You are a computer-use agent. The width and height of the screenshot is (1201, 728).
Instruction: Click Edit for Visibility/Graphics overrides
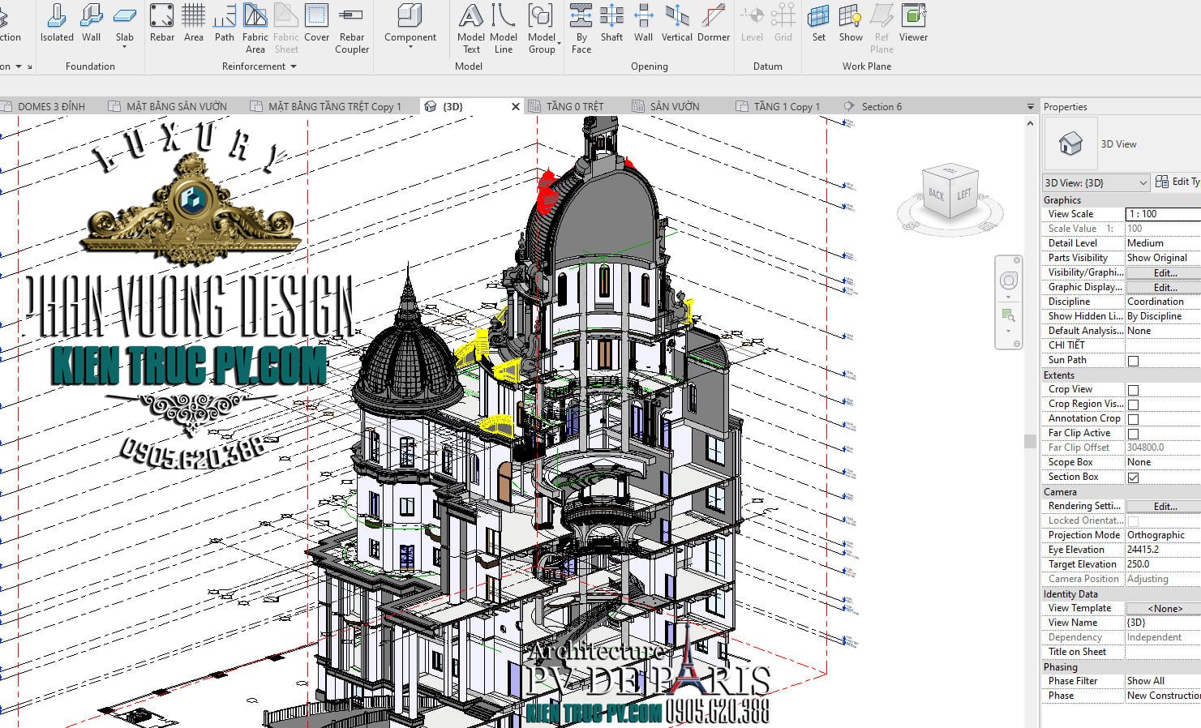click(x=1165, y=272)
